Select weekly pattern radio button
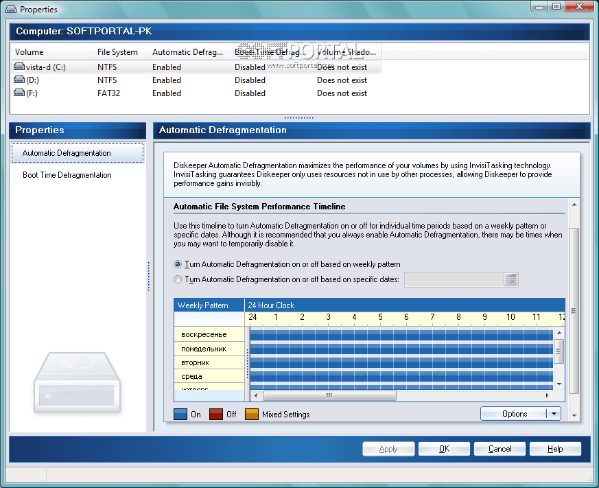599x488 pixels. click(x=178, y=264)
